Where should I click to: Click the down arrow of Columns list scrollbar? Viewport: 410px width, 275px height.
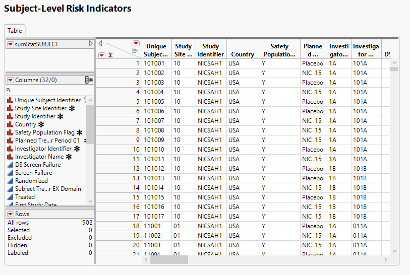[x=90, y=202]
